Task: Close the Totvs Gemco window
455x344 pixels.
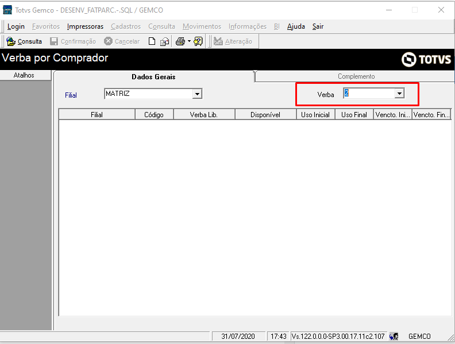Action: click(441, 10)
